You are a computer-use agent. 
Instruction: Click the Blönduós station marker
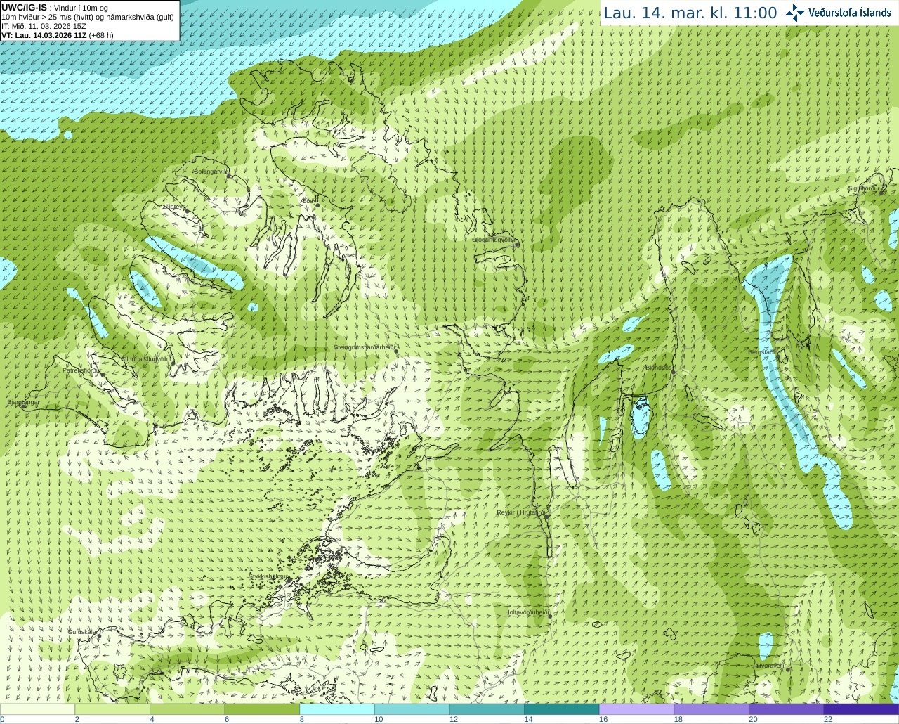point(673,373)
